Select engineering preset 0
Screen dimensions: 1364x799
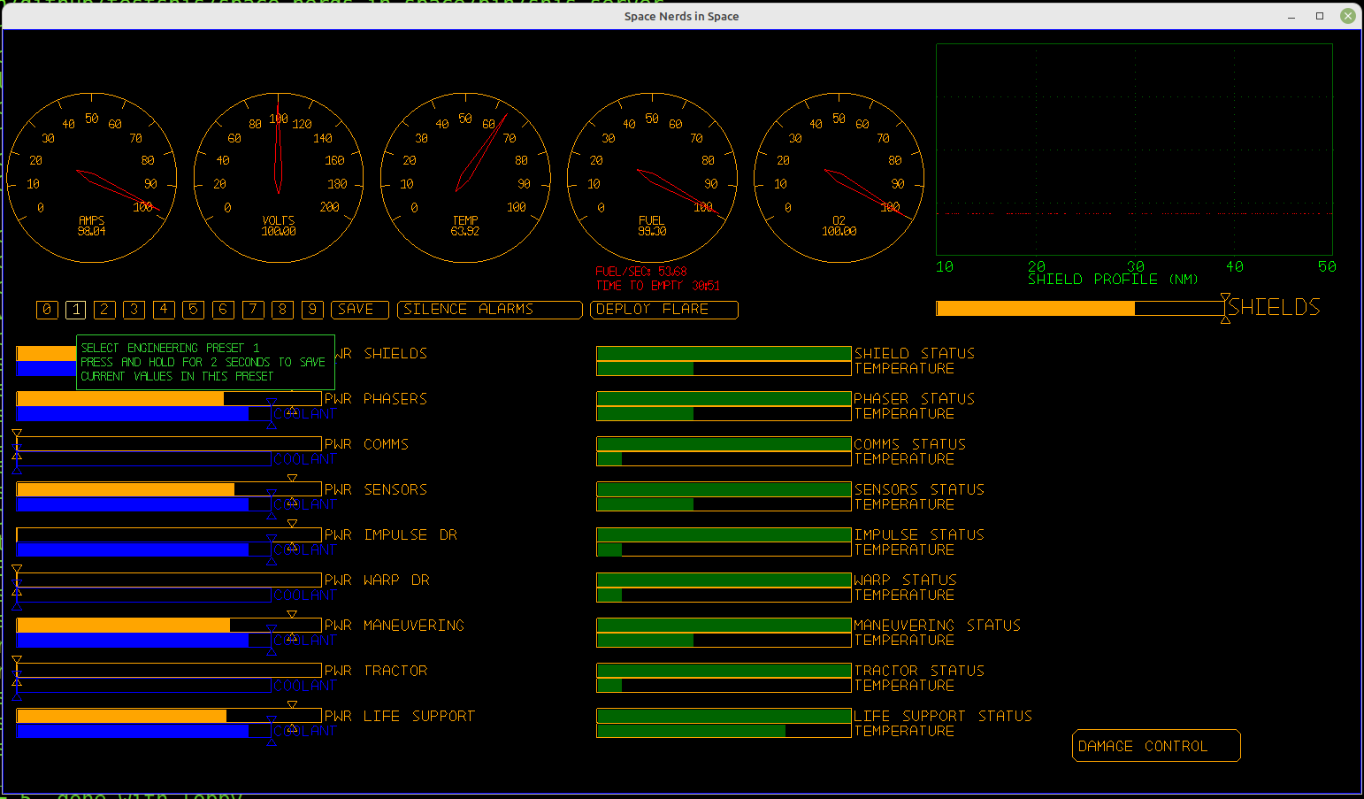coord(47,310)
